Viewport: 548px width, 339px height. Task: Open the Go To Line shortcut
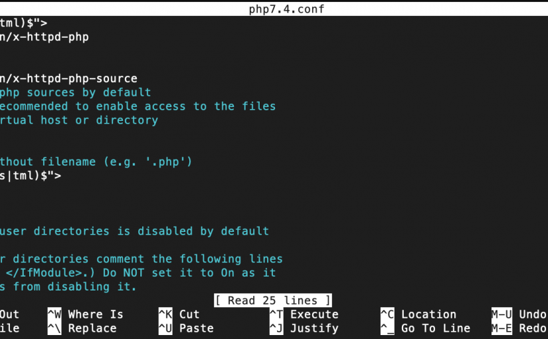(x=425, y=328)
